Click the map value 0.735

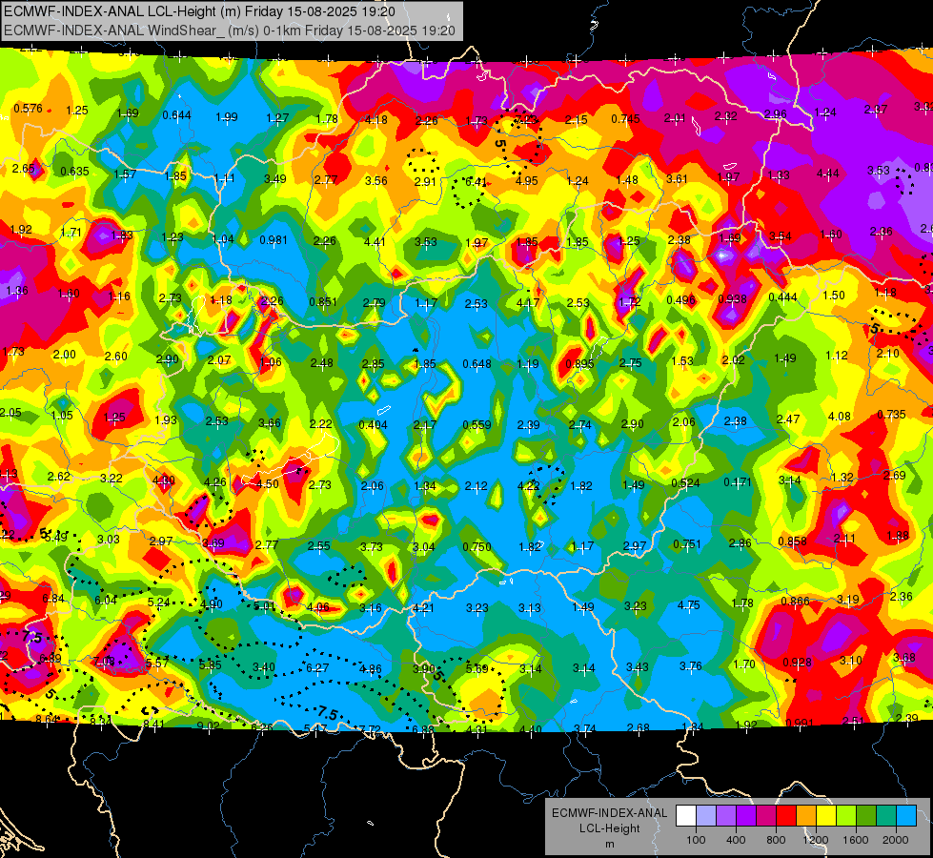pyautogui.click(x=891, y=415)
